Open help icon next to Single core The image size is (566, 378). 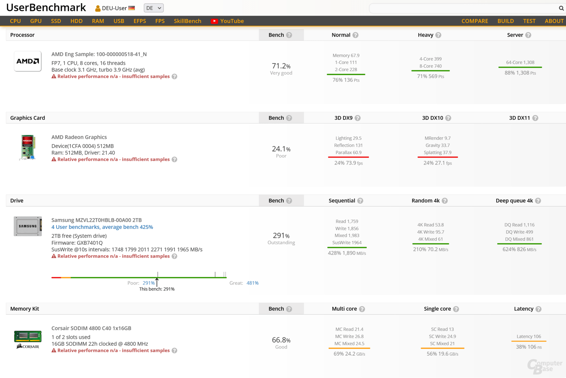456,309
